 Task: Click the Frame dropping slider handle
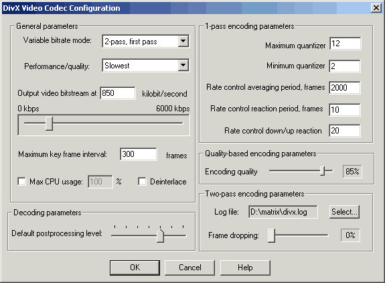pos(271,235)
